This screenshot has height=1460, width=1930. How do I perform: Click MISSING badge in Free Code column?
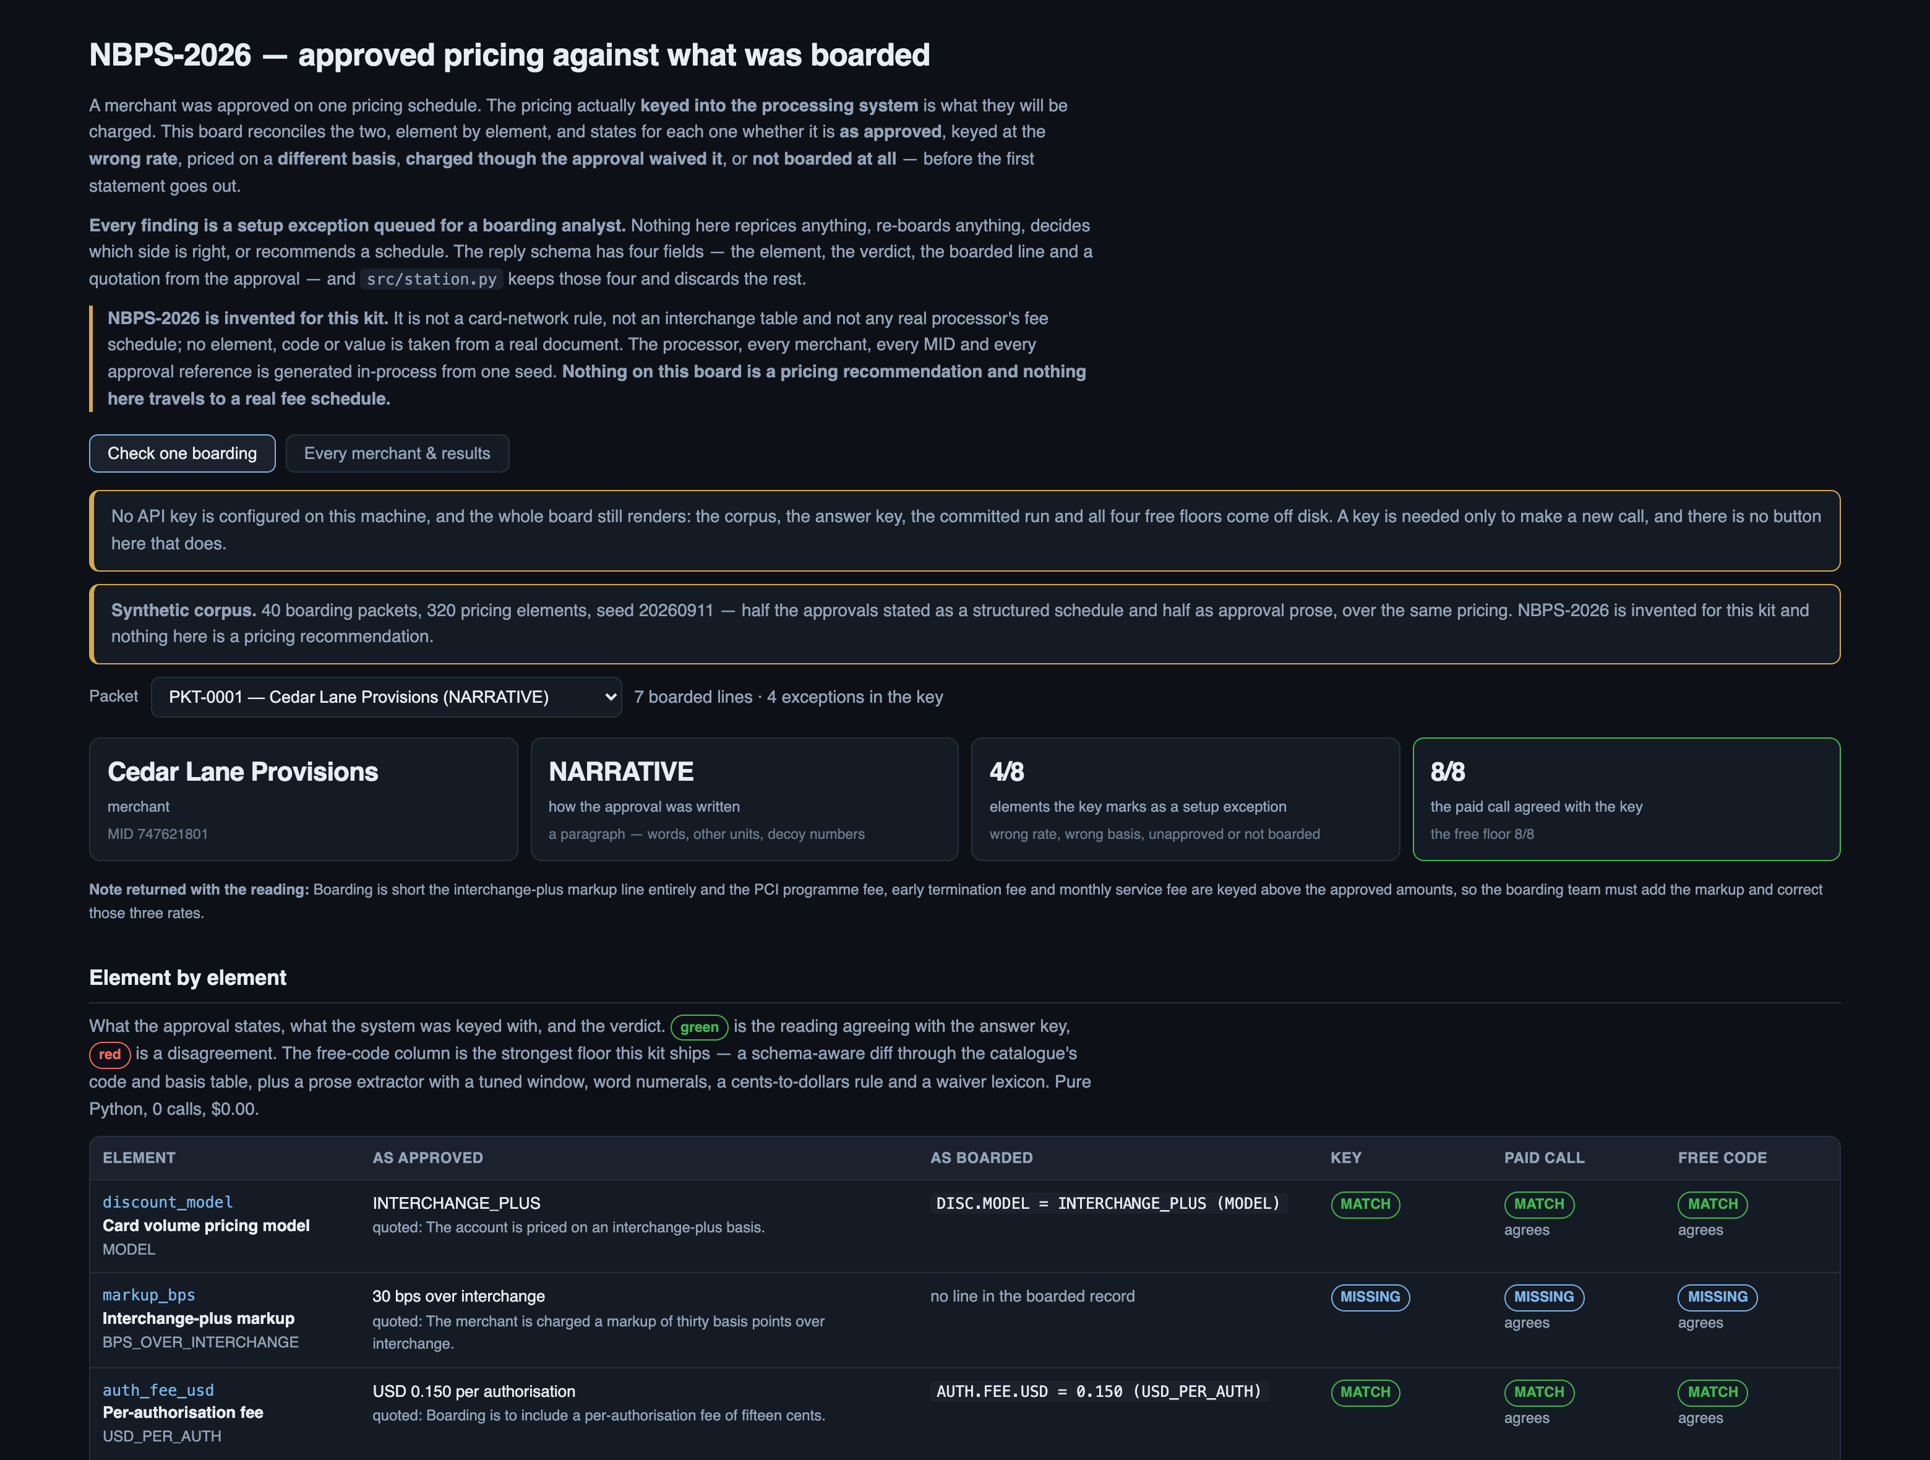coord(1717,1297)
